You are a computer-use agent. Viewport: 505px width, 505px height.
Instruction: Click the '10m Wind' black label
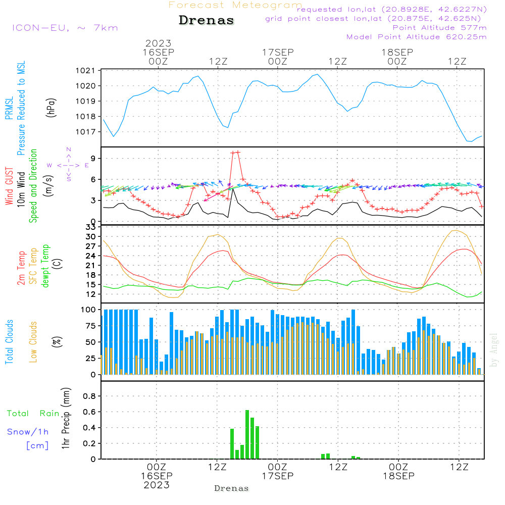(21, 189)
